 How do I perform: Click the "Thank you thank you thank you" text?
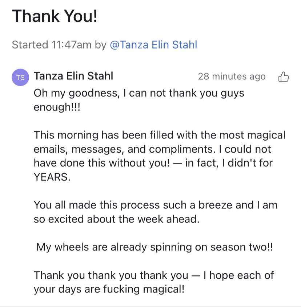111,275
